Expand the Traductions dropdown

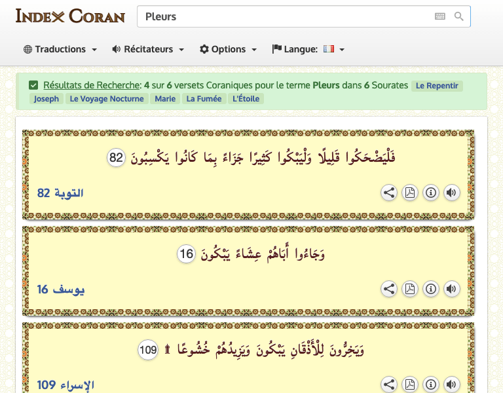point(60,49)
